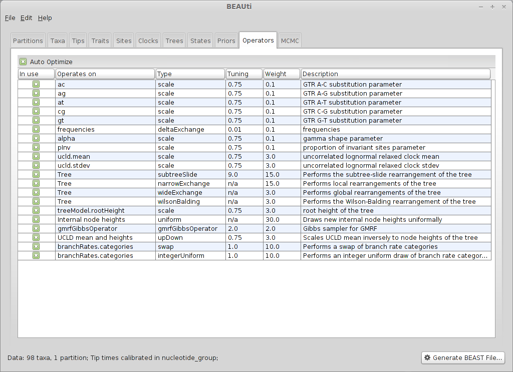513x372 pixels.
Task: Toggle the UCLD mean and heights checkbox
Action: [x=36, y=238]
